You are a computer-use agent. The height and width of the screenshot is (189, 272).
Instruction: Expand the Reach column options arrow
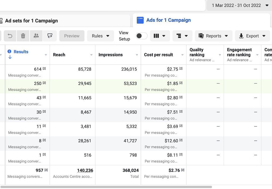91,55
